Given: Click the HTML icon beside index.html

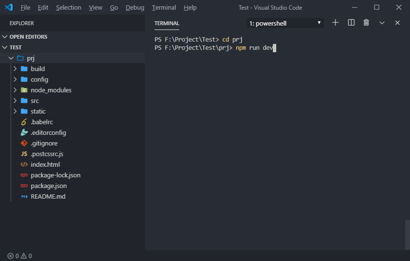Looking at the screenshot, I should click(24, 164).
